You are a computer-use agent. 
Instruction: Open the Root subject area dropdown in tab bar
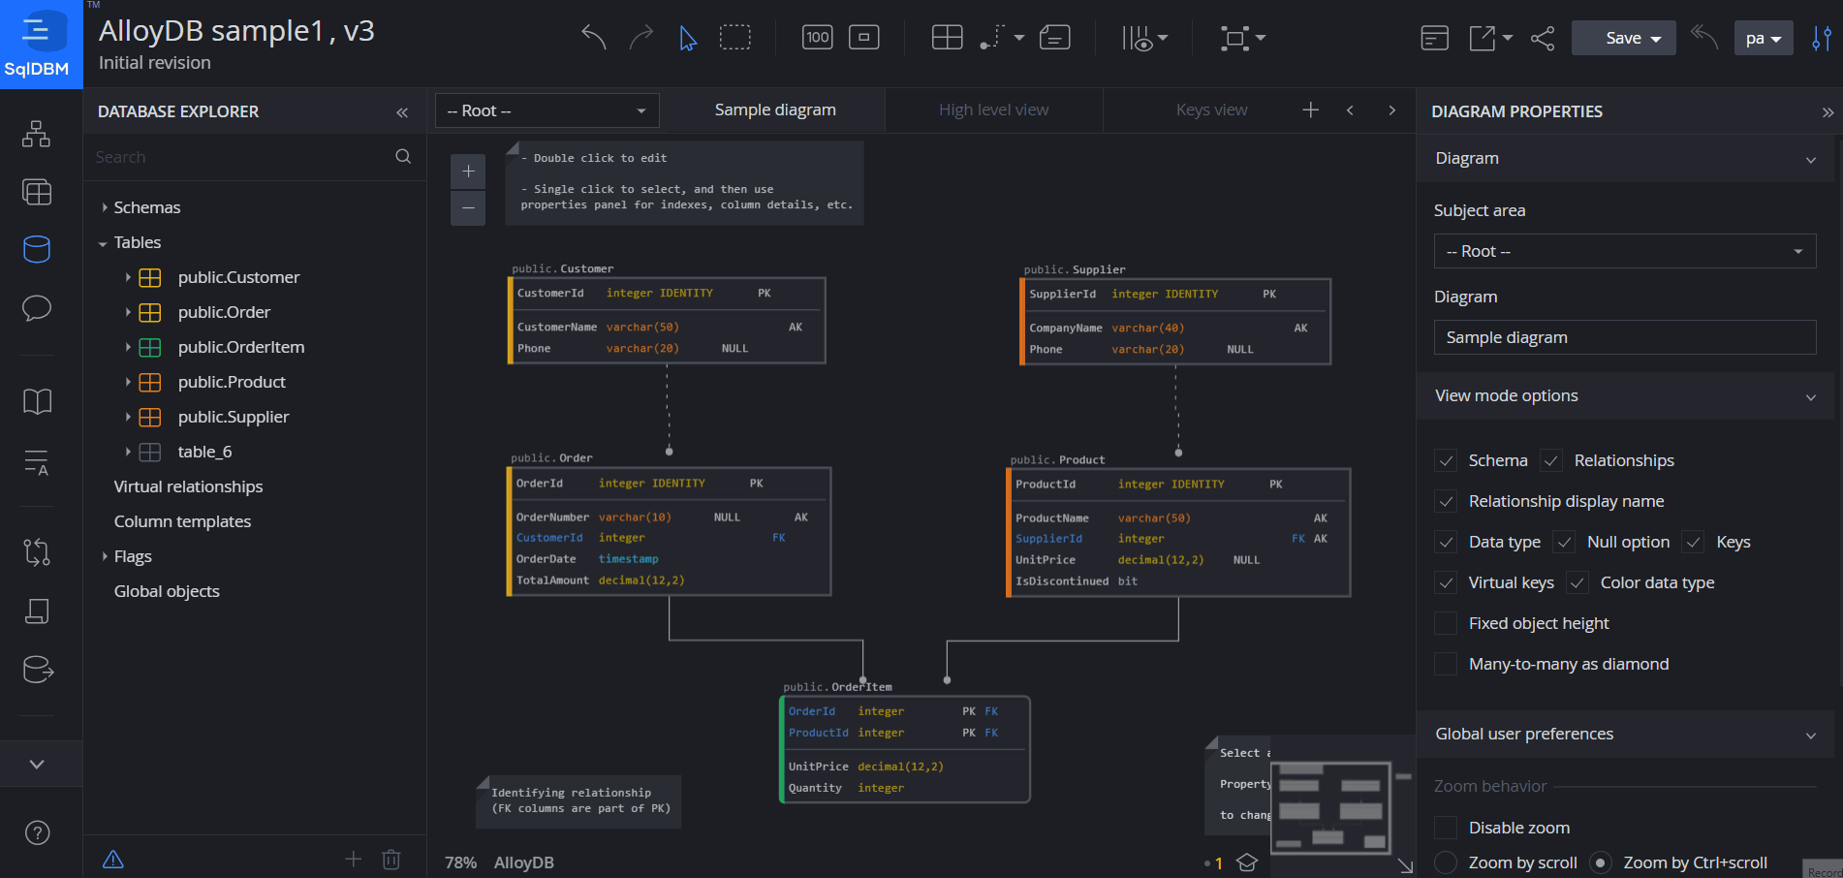coord(547,110)
